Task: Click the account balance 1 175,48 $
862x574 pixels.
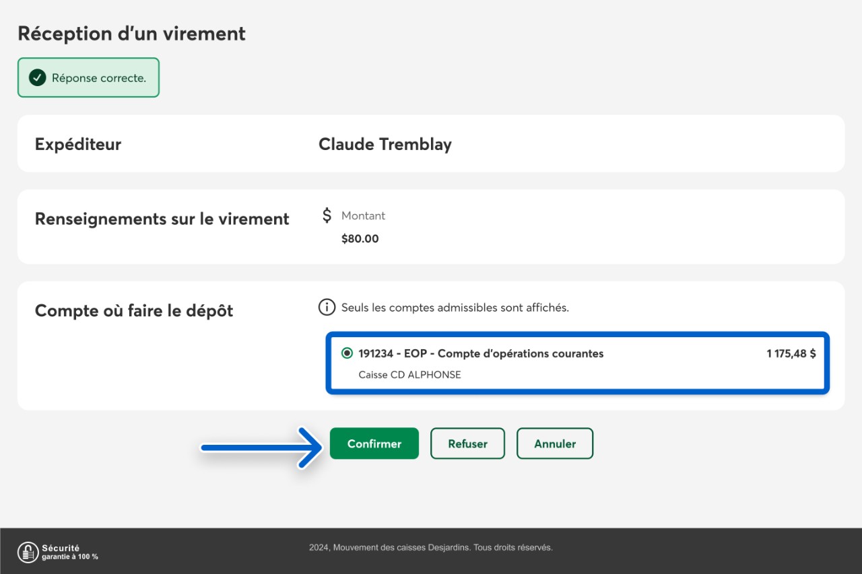Action: (791, 353)
